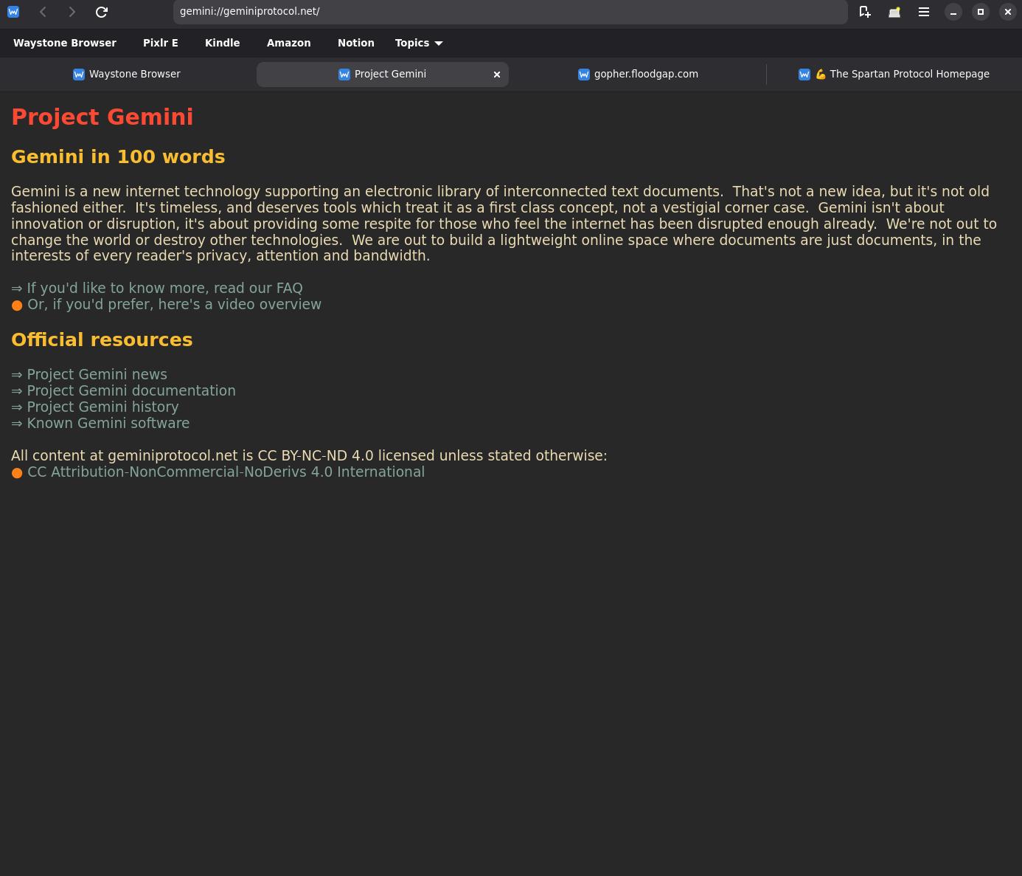Click the address bar URL field
The image size is (1022, 876).
(x=510, y=12)
